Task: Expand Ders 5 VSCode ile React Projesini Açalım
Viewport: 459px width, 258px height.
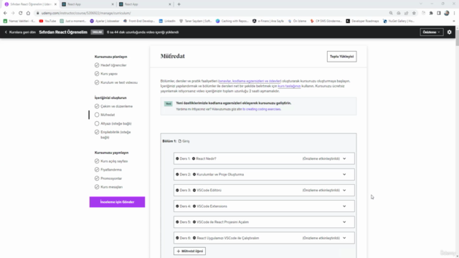Action: [344, 222]
